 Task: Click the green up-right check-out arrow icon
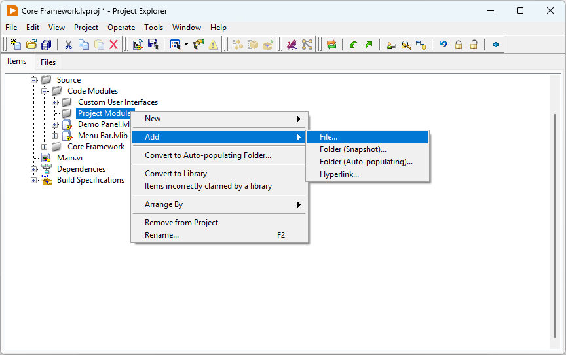coord(369,45)
